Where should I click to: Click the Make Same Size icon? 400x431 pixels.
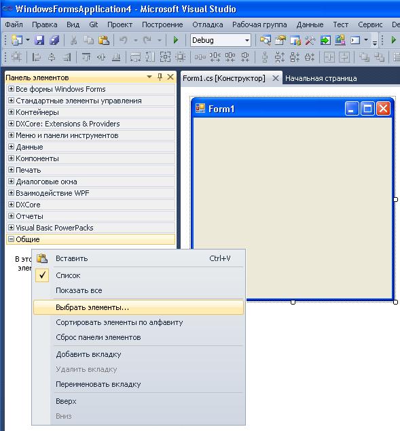[x=165, y=57]
